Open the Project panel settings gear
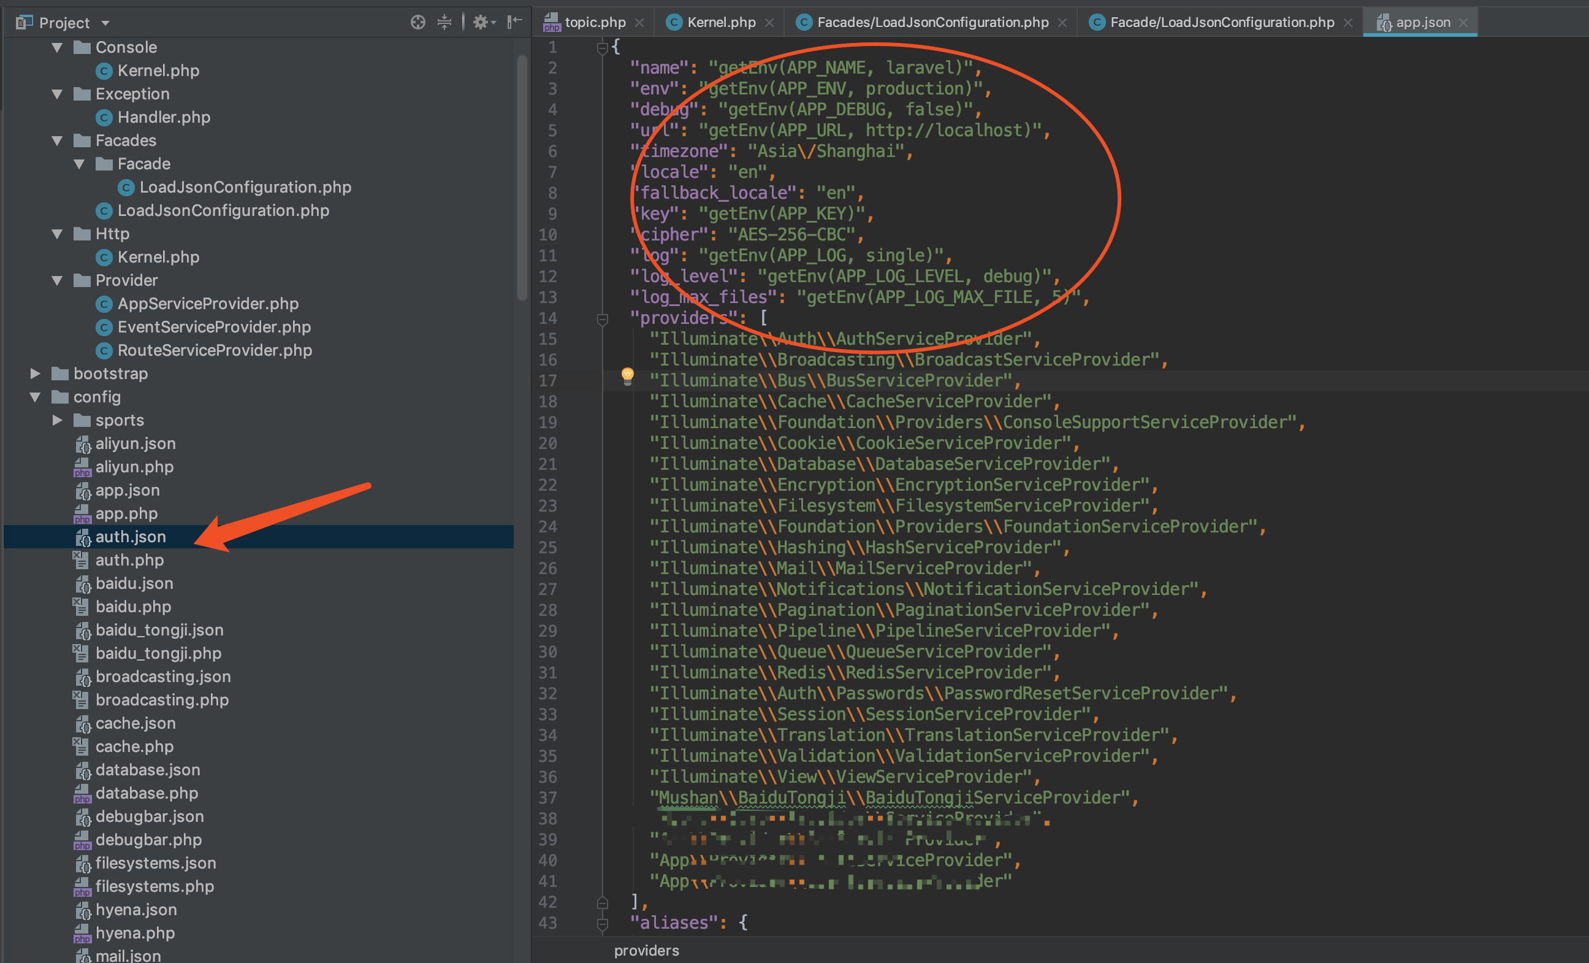 [482, 23]
